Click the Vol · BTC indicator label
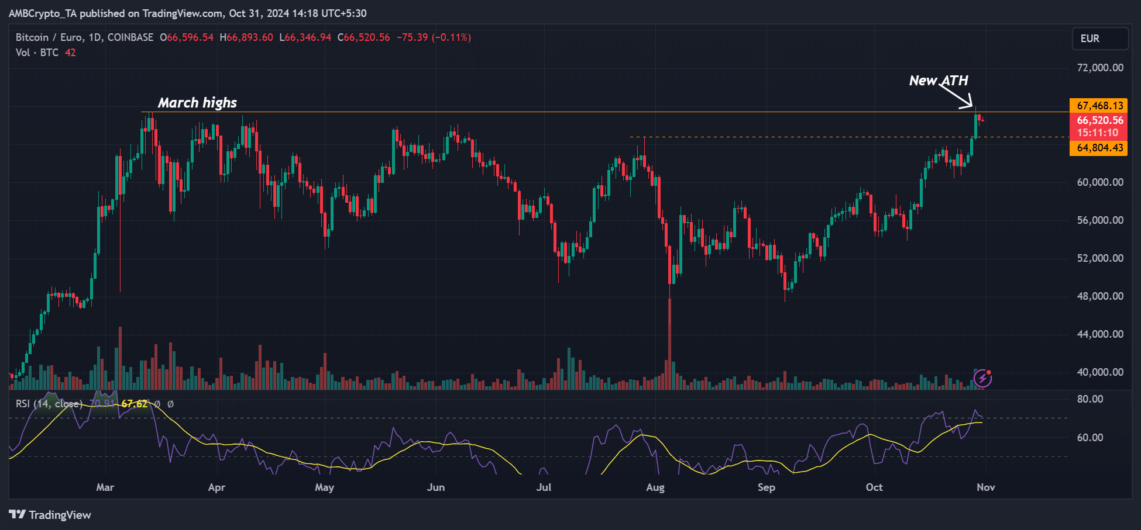1141x530 pixels. point(37,53)
